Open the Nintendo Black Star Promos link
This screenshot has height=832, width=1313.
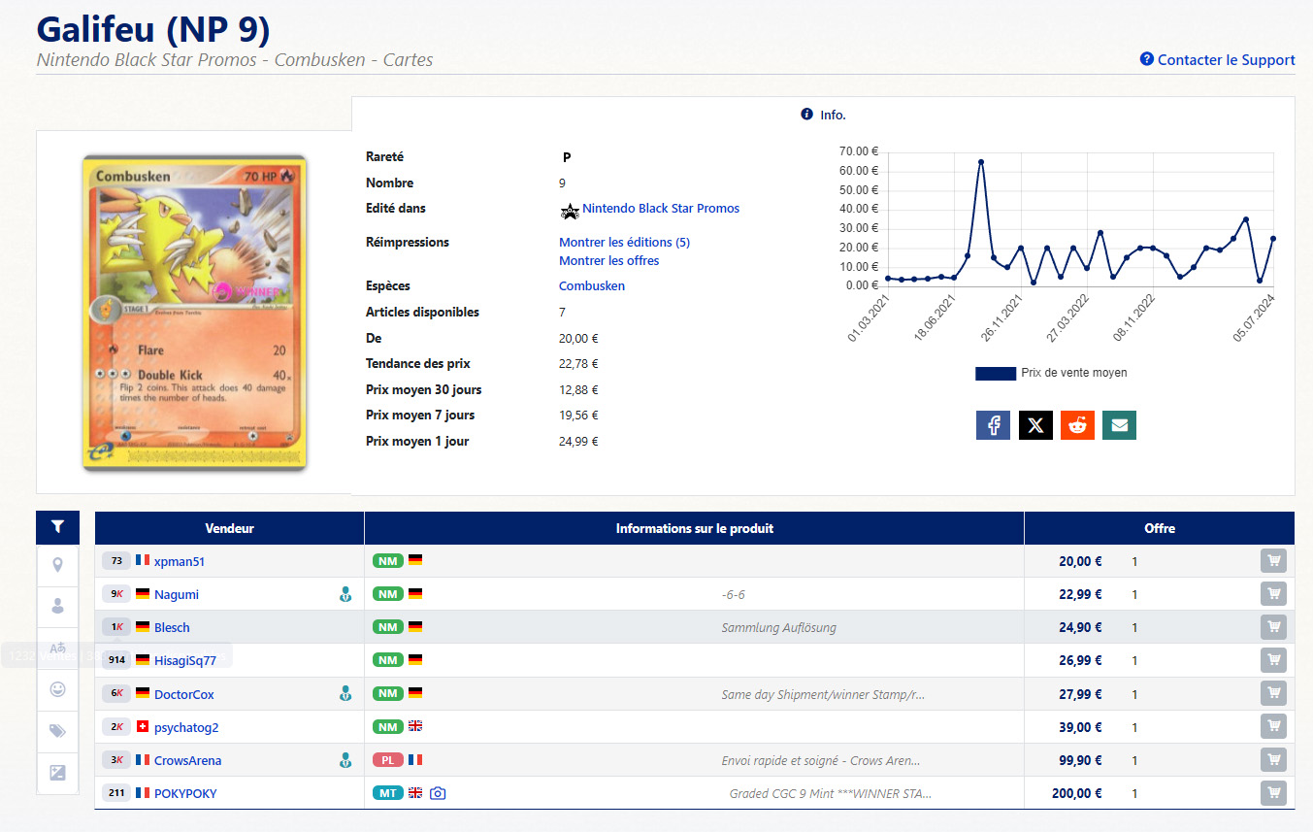pyautogui.click(x=660, y=209)
